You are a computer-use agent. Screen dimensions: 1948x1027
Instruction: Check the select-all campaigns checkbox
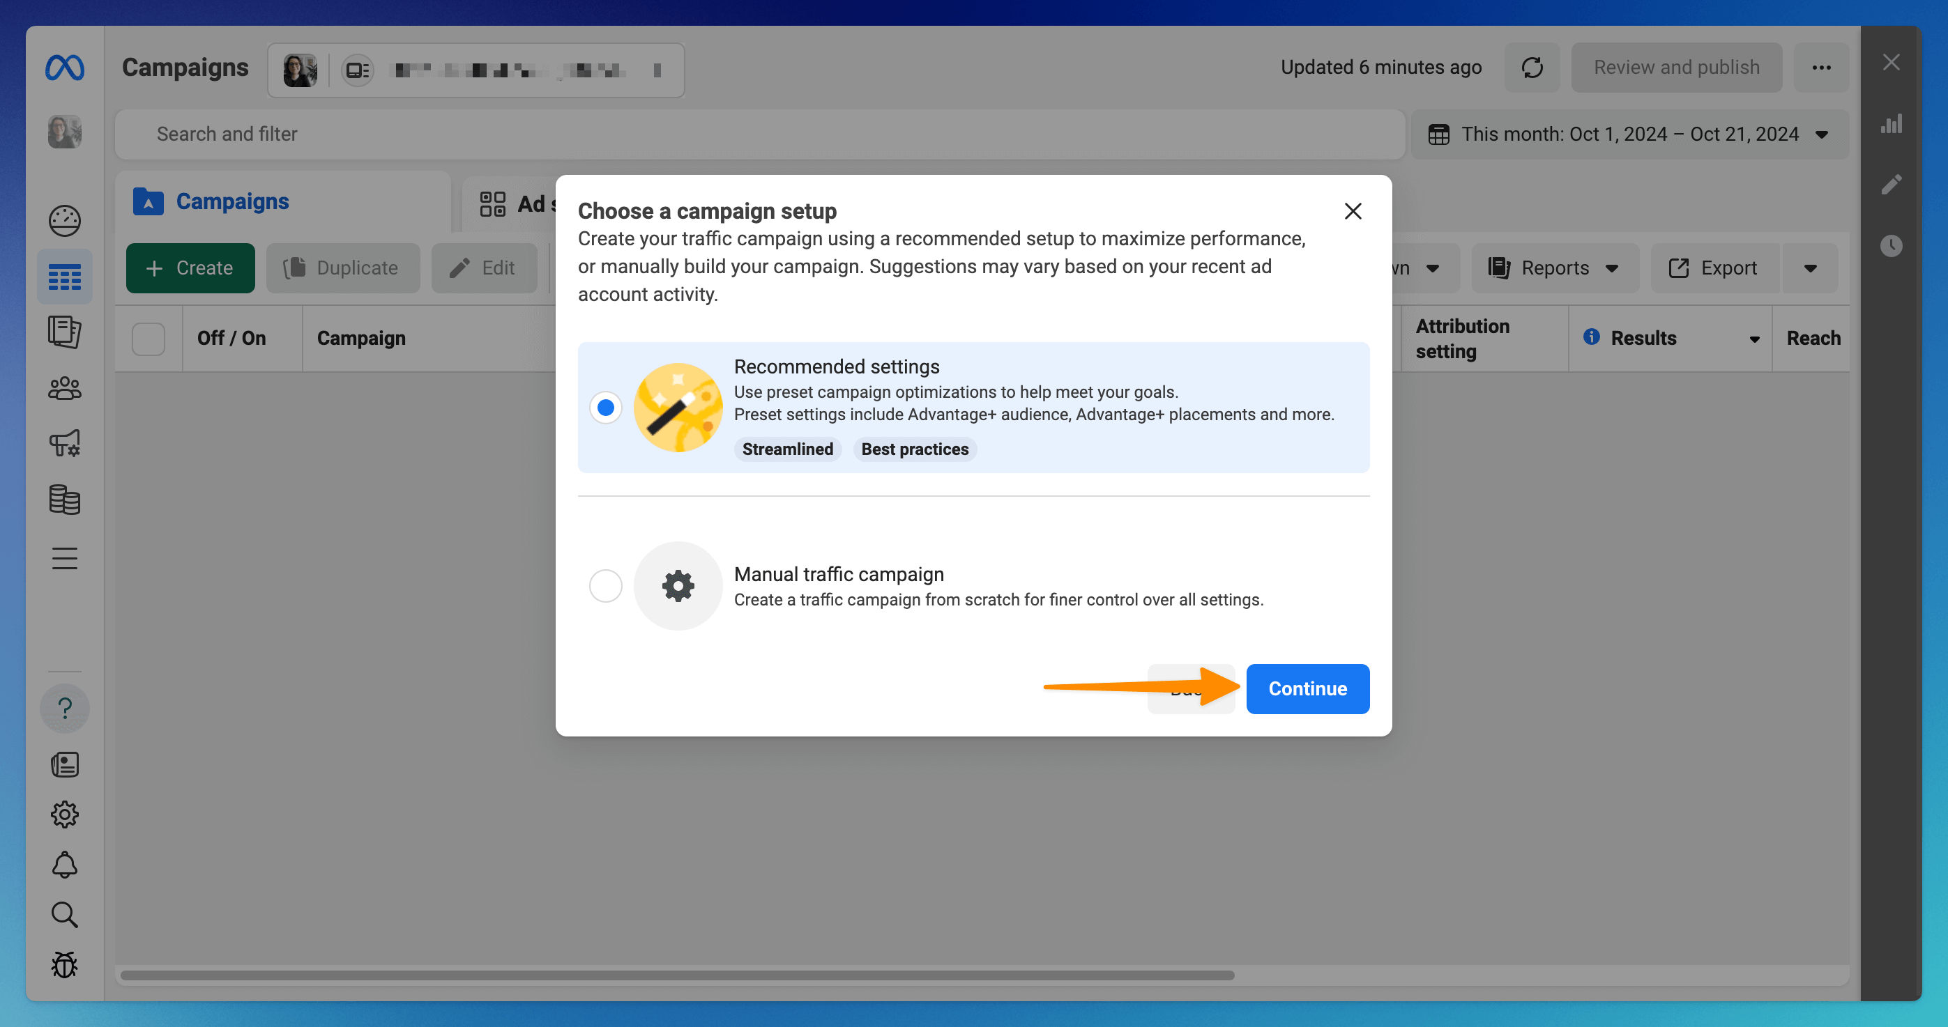click(x=149, y=339)
